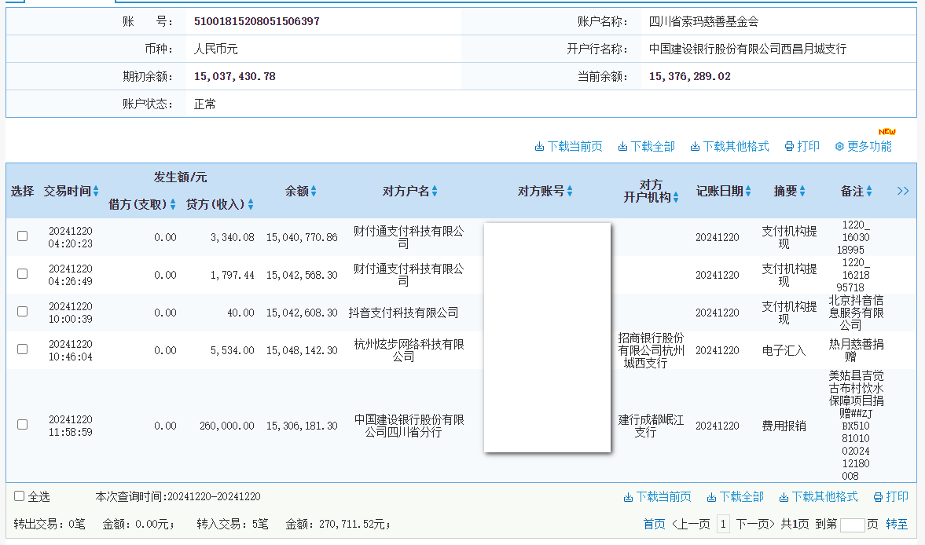Click the 电子汇入 summary cell
Viewport: 925px width, 545px height.
click(784, 350)
